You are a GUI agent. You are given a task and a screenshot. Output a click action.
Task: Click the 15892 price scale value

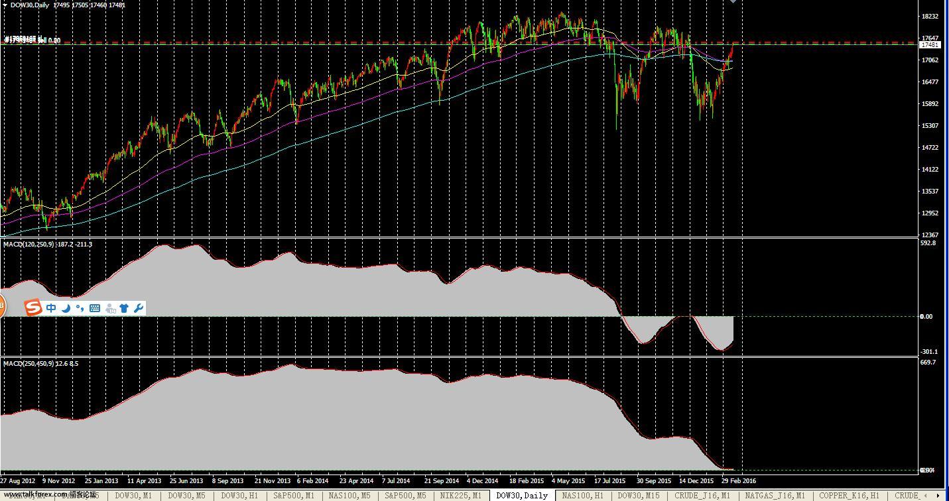pyautogui.click(x=930, y=104)
